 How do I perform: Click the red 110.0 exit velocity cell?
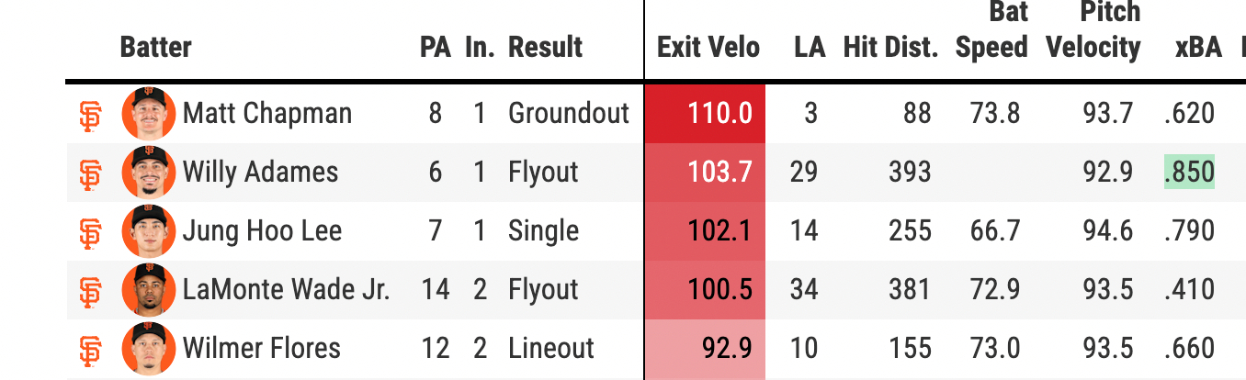click(x=706, y=114)
